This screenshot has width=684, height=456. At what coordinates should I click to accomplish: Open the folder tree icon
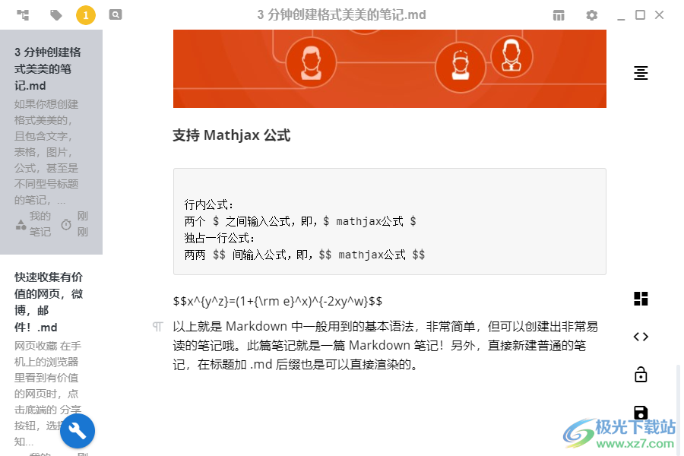pyautogui.click(x=23, y=15)
